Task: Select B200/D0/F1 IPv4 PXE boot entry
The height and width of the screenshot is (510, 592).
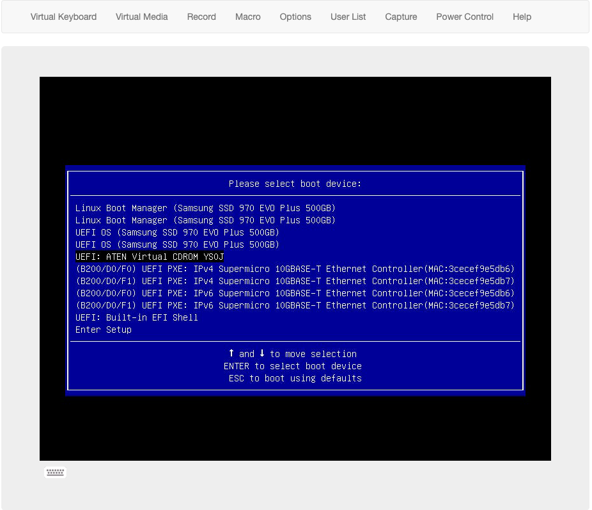Action: pyautogui.click(x=295, y=281)
